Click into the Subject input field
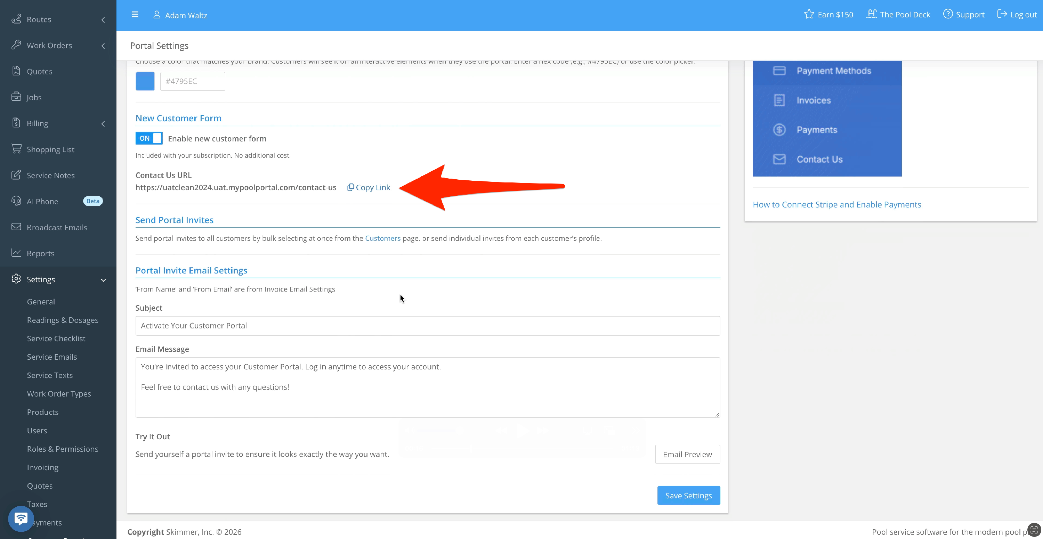Screen dimensions: 1043x539 (428, 326)
